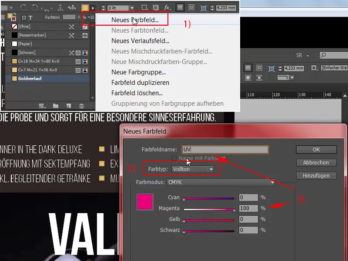Open object style icon next to Einfacher Grafik
This screenshot has height=261, width=348.
[314, 68]
